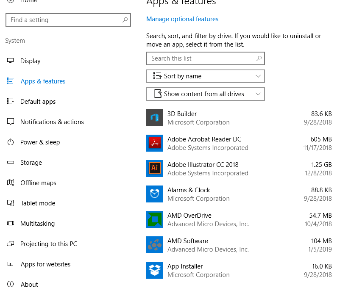Click the 16.0 KB size value
The image size is (351, 288).
[x=322, y=266]
